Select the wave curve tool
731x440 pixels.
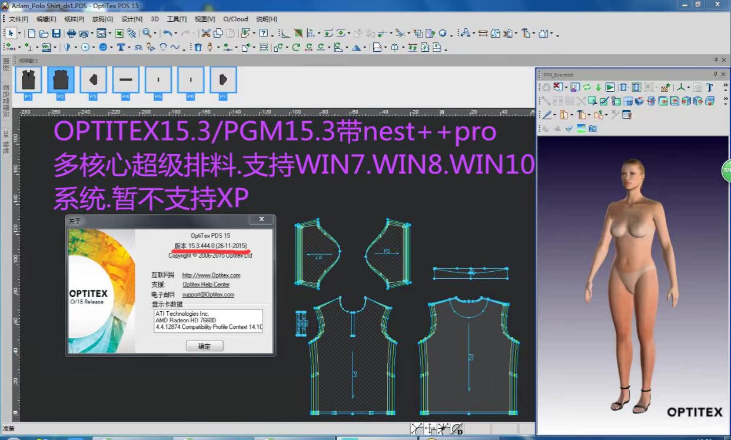coord(175,48)
